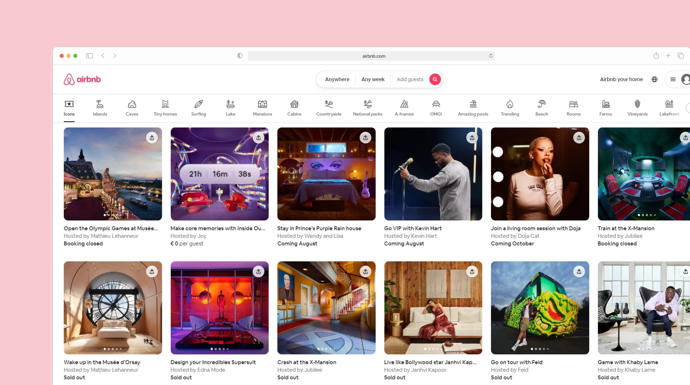Viewport: 690px width, 385px height.
Task: Select the Lake category
Action: [x=230, y=108]
